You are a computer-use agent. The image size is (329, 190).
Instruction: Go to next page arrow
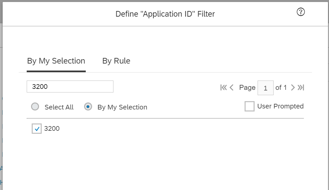click(293, 88)
